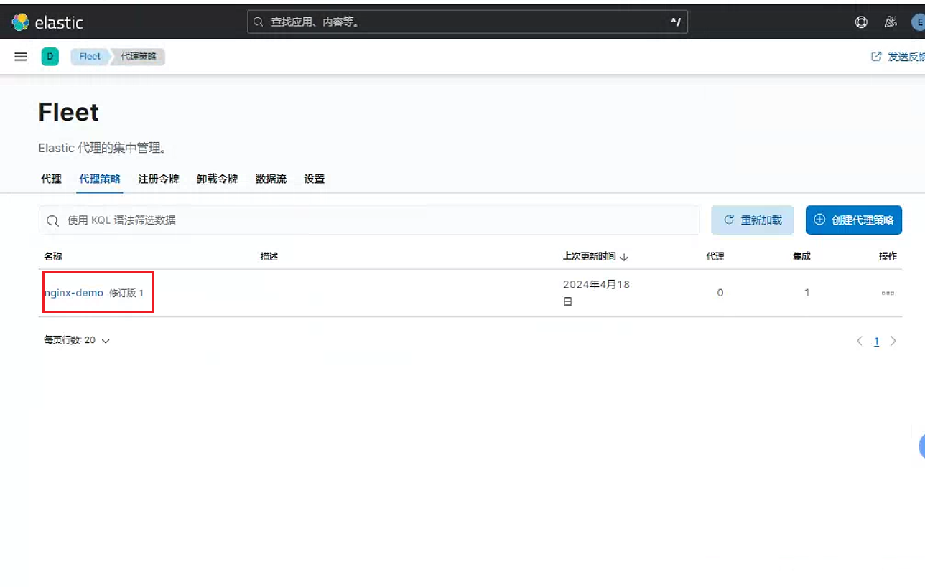Open the hamburger navigation menu
Screen dimensions: 925x587
21,57
